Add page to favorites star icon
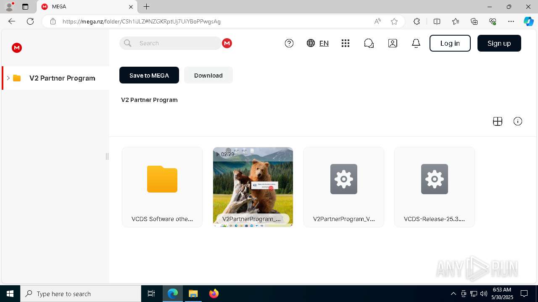This screenshot has height=302, width=538. (x=394, y=21)
